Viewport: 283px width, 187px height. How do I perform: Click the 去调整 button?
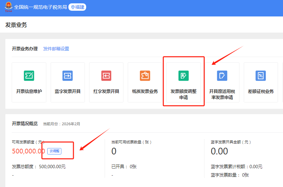coord(54,151)
